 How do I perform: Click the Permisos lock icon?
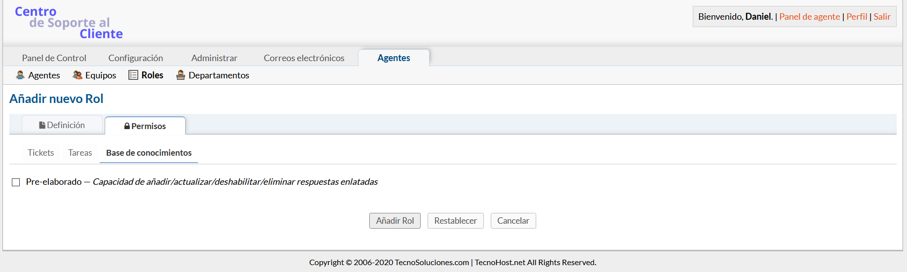tap(127, 126)
